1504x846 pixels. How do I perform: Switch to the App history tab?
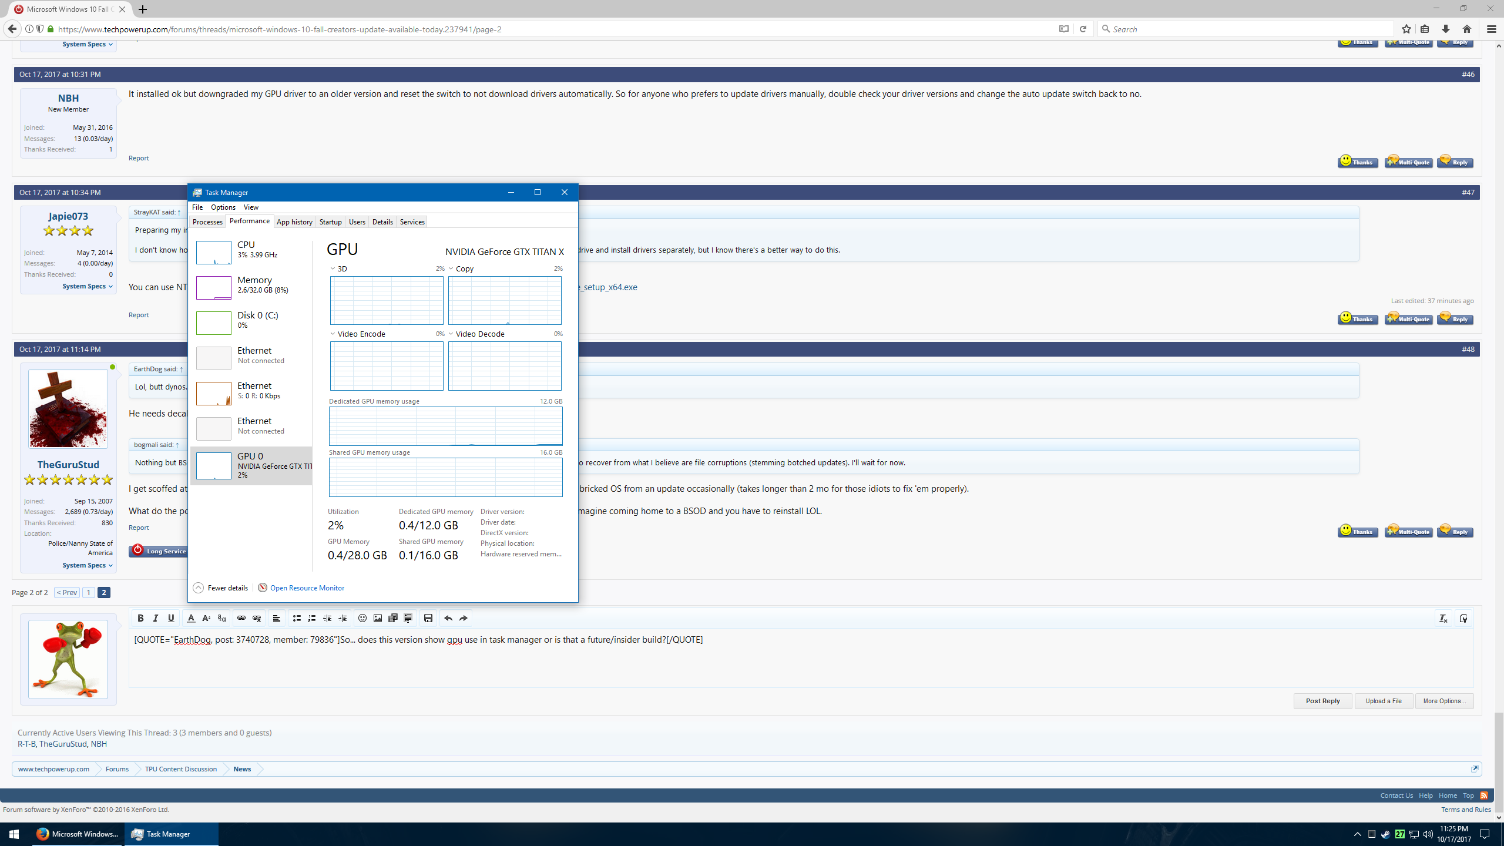click(x=294, y=222)
